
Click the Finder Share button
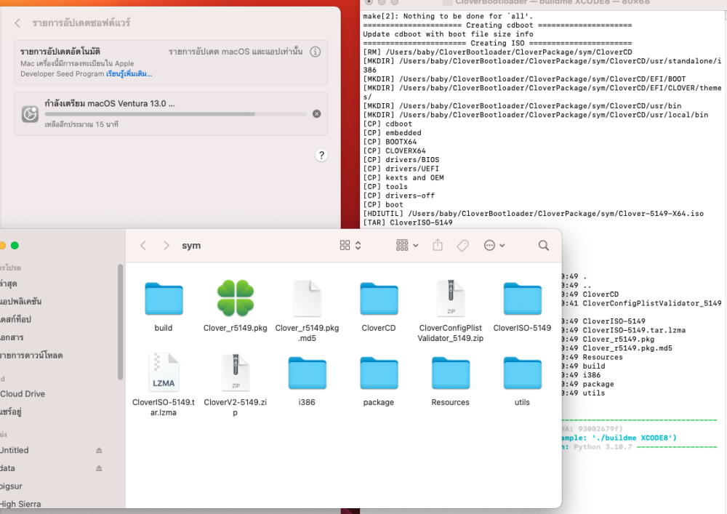[438, 245]
